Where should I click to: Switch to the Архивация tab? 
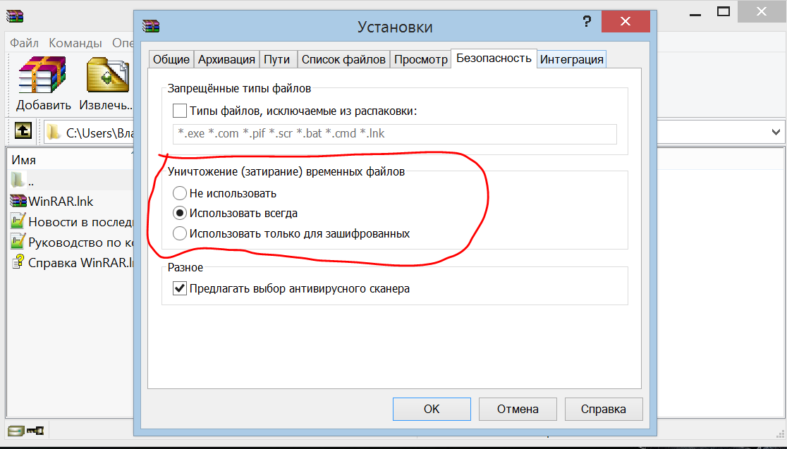click(226, 59)
